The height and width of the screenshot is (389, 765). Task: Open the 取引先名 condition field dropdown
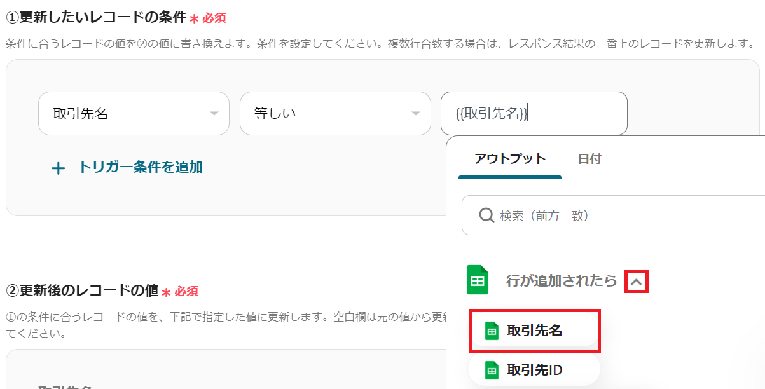click(134, 114)
